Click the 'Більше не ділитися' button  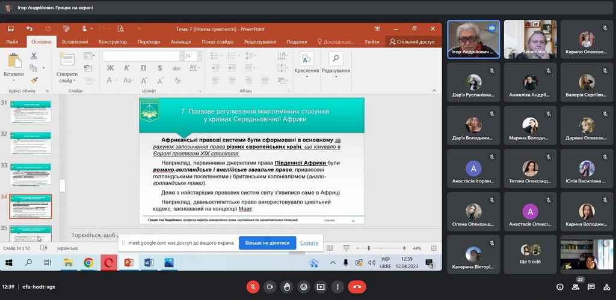point(268,243)
